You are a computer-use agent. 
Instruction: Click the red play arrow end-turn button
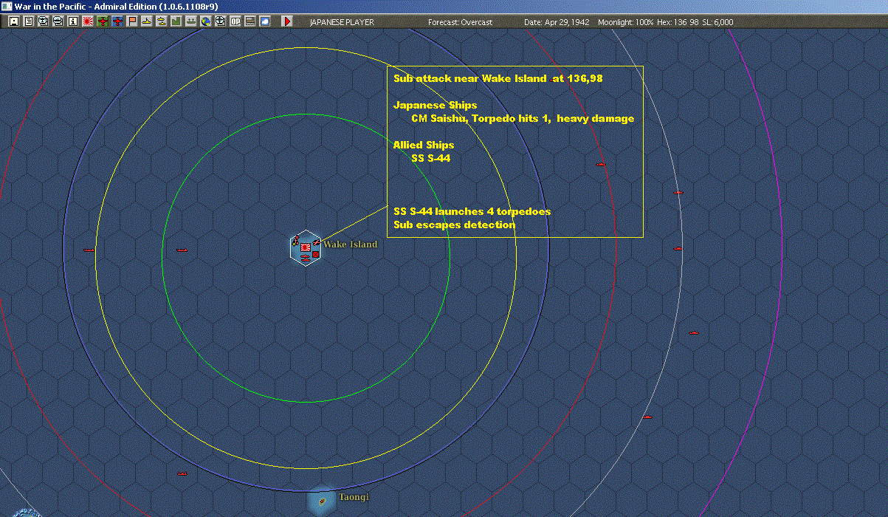tap(286, 22)
